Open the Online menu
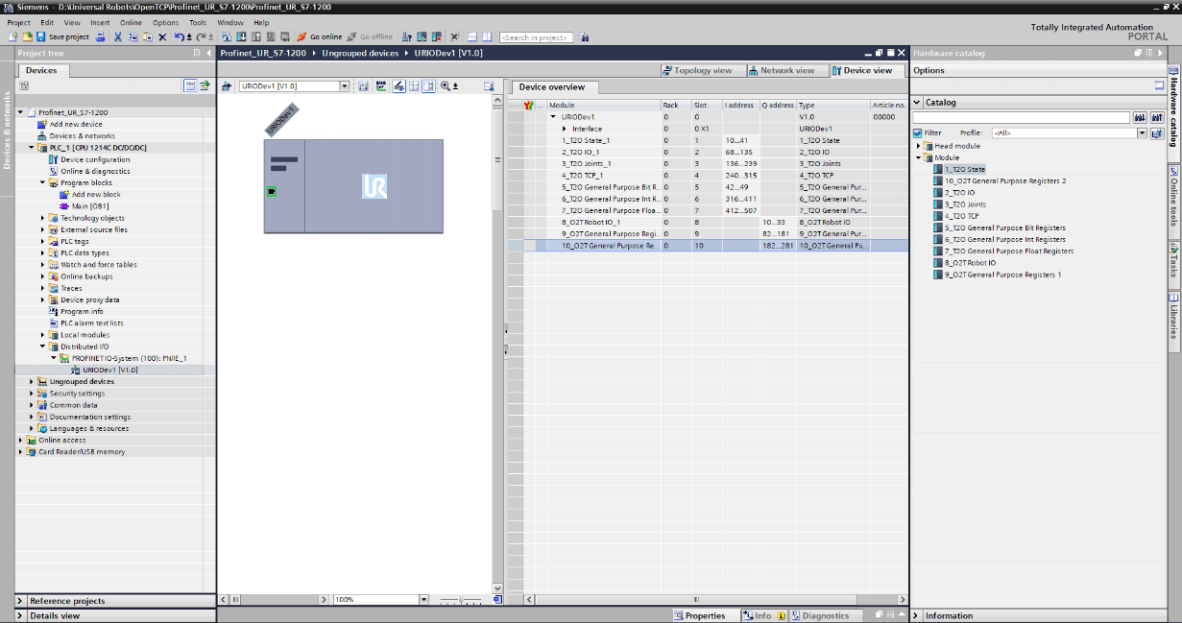 point(131,22)
